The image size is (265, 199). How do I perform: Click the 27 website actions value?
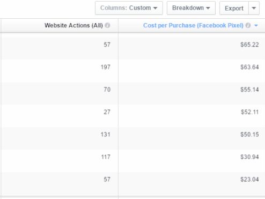pos(107,112)
